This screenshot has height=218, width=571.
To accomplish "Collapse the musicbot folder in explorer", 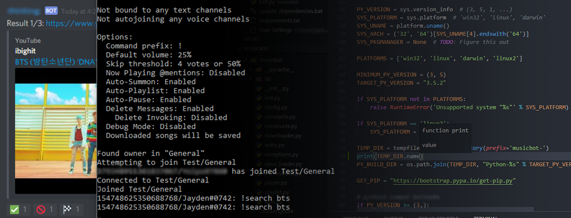I will (272, 59).
